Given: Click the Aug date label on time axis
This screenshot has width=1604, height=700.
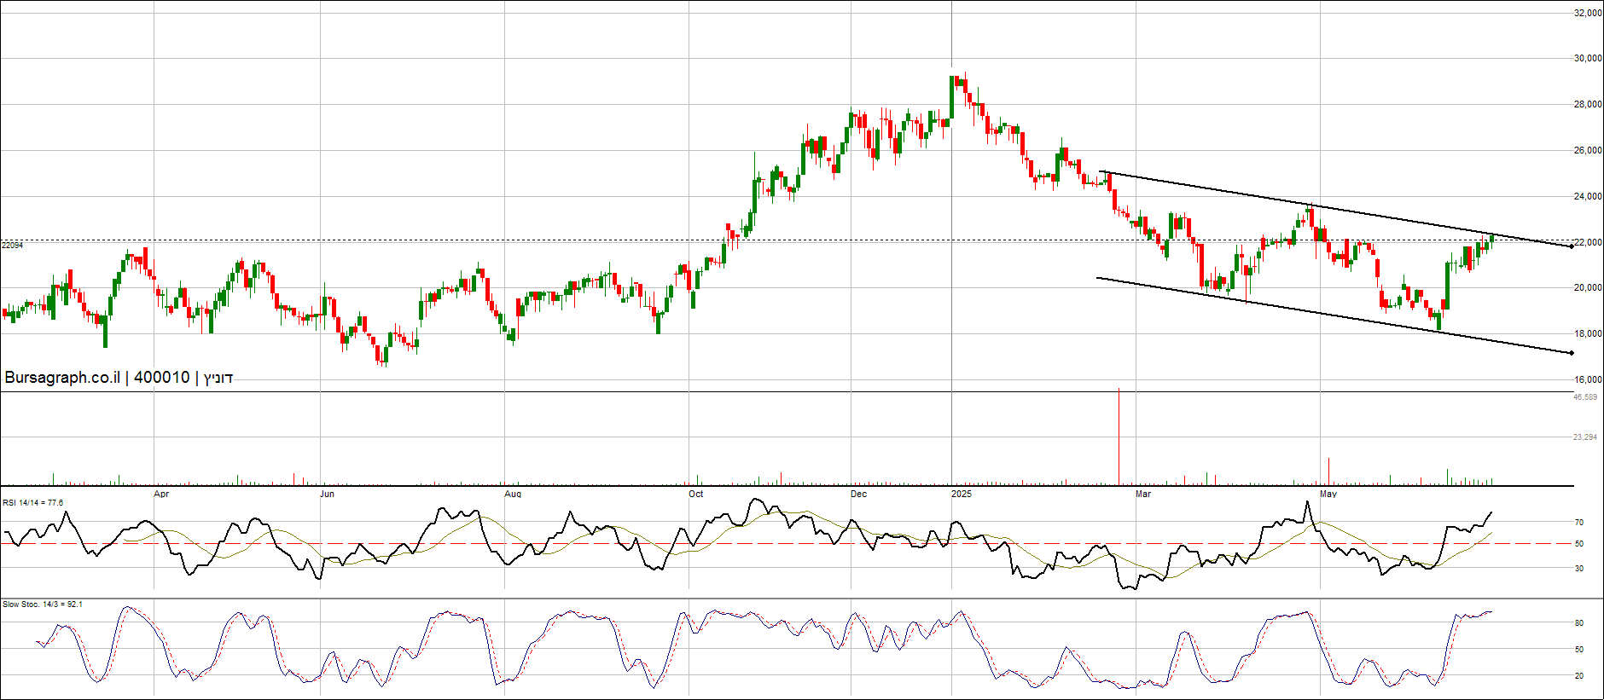Looking at the screenshot, I should coord(512,494).
